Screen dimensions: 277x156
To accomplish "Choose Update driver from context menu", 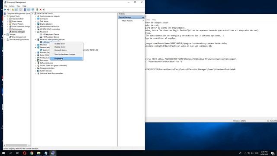I will click(x=66, y=44).
